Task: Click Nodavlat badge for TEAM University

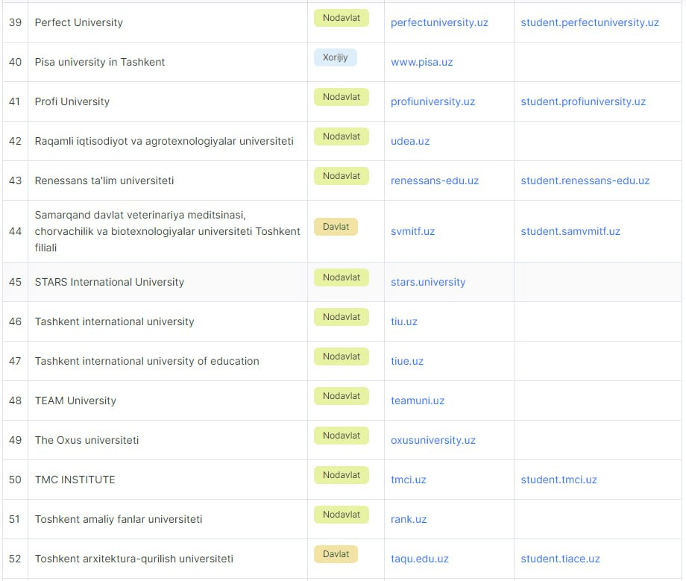Action: click(x=342, y=396)
